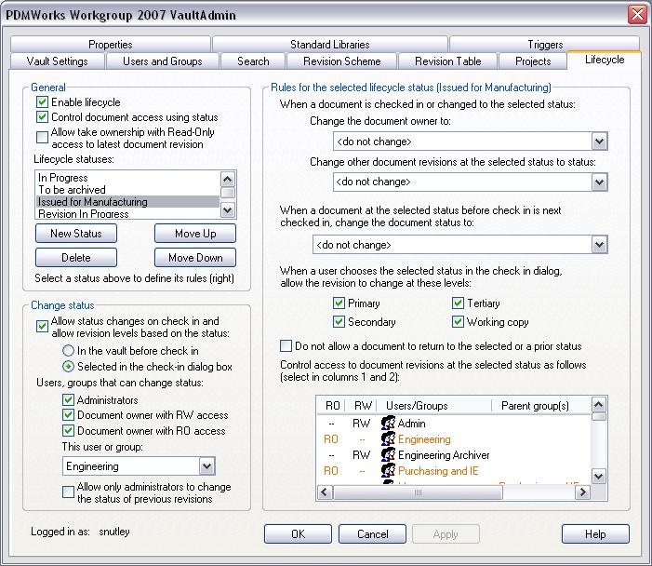Viewport: 652px width, 566px height.
Task: Click the Purchasing and IE group icon
Action: click(388, 470)
